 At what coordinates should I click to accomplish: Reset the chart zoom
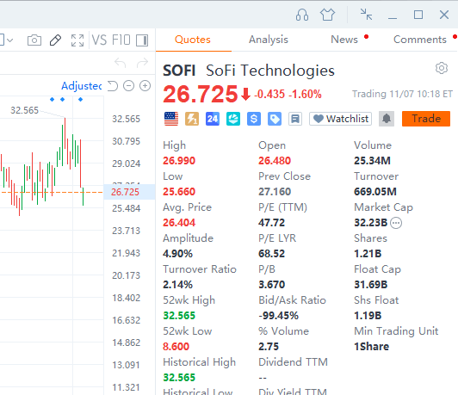click(x=113, y=86)
